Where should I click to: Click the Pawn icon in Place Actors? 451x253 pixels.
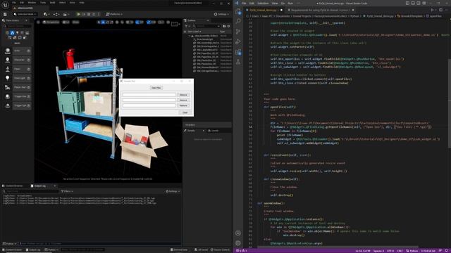click(x=8, y=69)
